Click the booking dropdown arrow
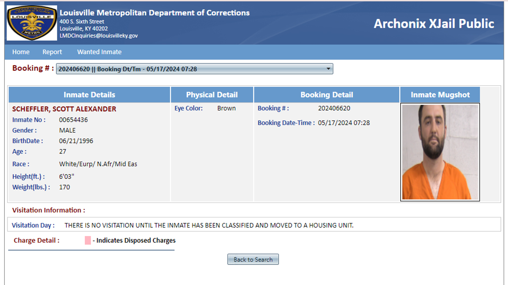The image size is (508, 285). pyautogui.click(x=328, y=69)
